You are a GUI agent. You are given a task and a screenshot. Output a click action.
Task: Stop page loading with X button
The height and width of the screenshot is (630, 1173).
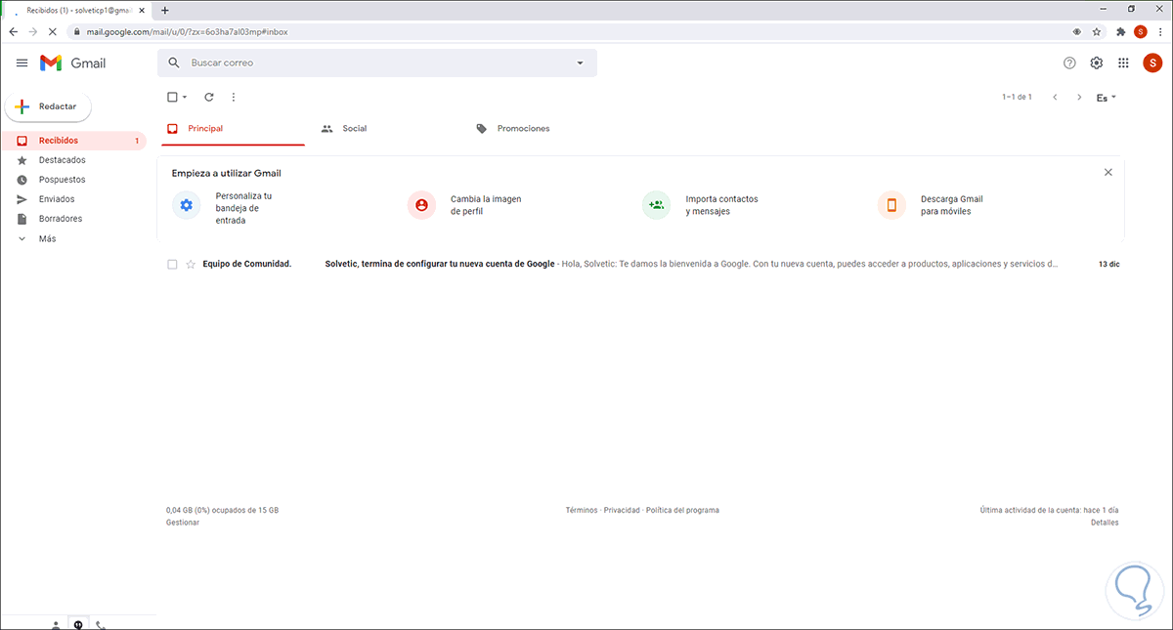(x=53, y=31)
